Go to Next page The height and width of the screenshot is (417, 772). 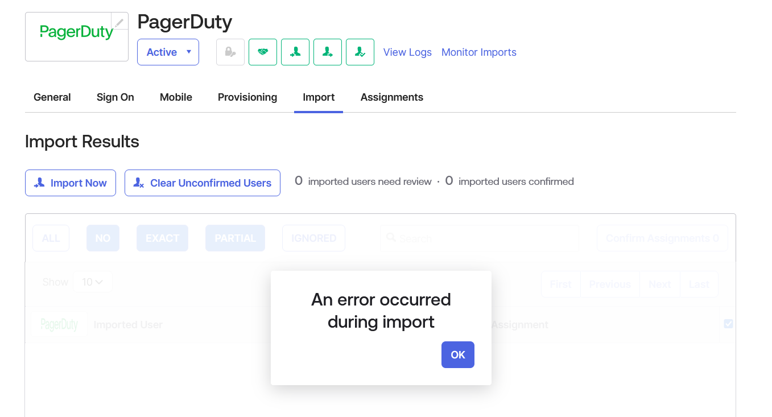pos(660,284)
